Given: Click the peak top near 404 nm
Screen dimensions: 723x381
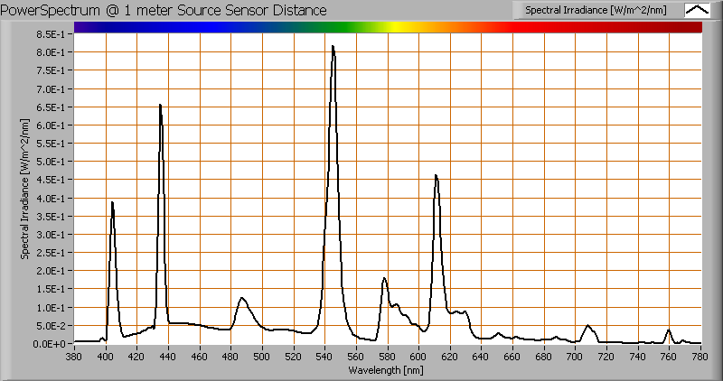Looking at the screenshot, I should pos(112,203).
